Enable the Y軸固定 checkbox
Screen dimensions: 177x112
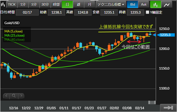[147, 12]
